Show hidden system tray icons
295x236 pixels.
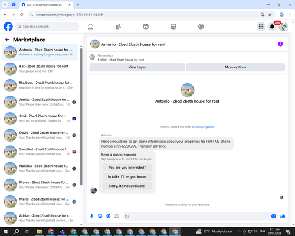[x=239, y=231]
